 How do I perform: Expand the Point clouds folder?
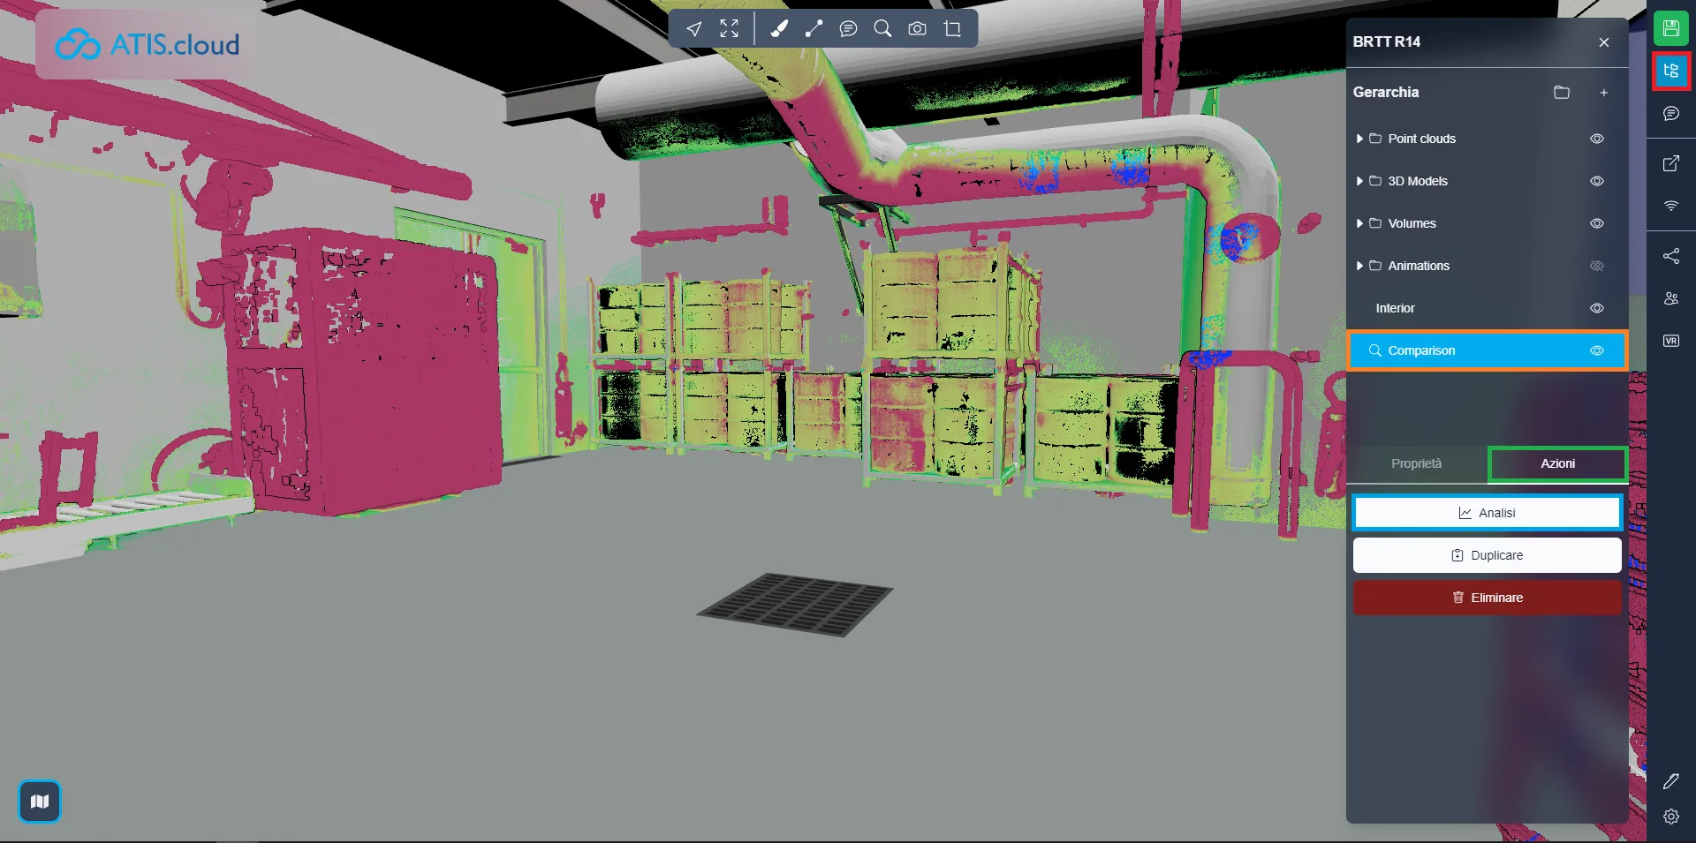1359,139
